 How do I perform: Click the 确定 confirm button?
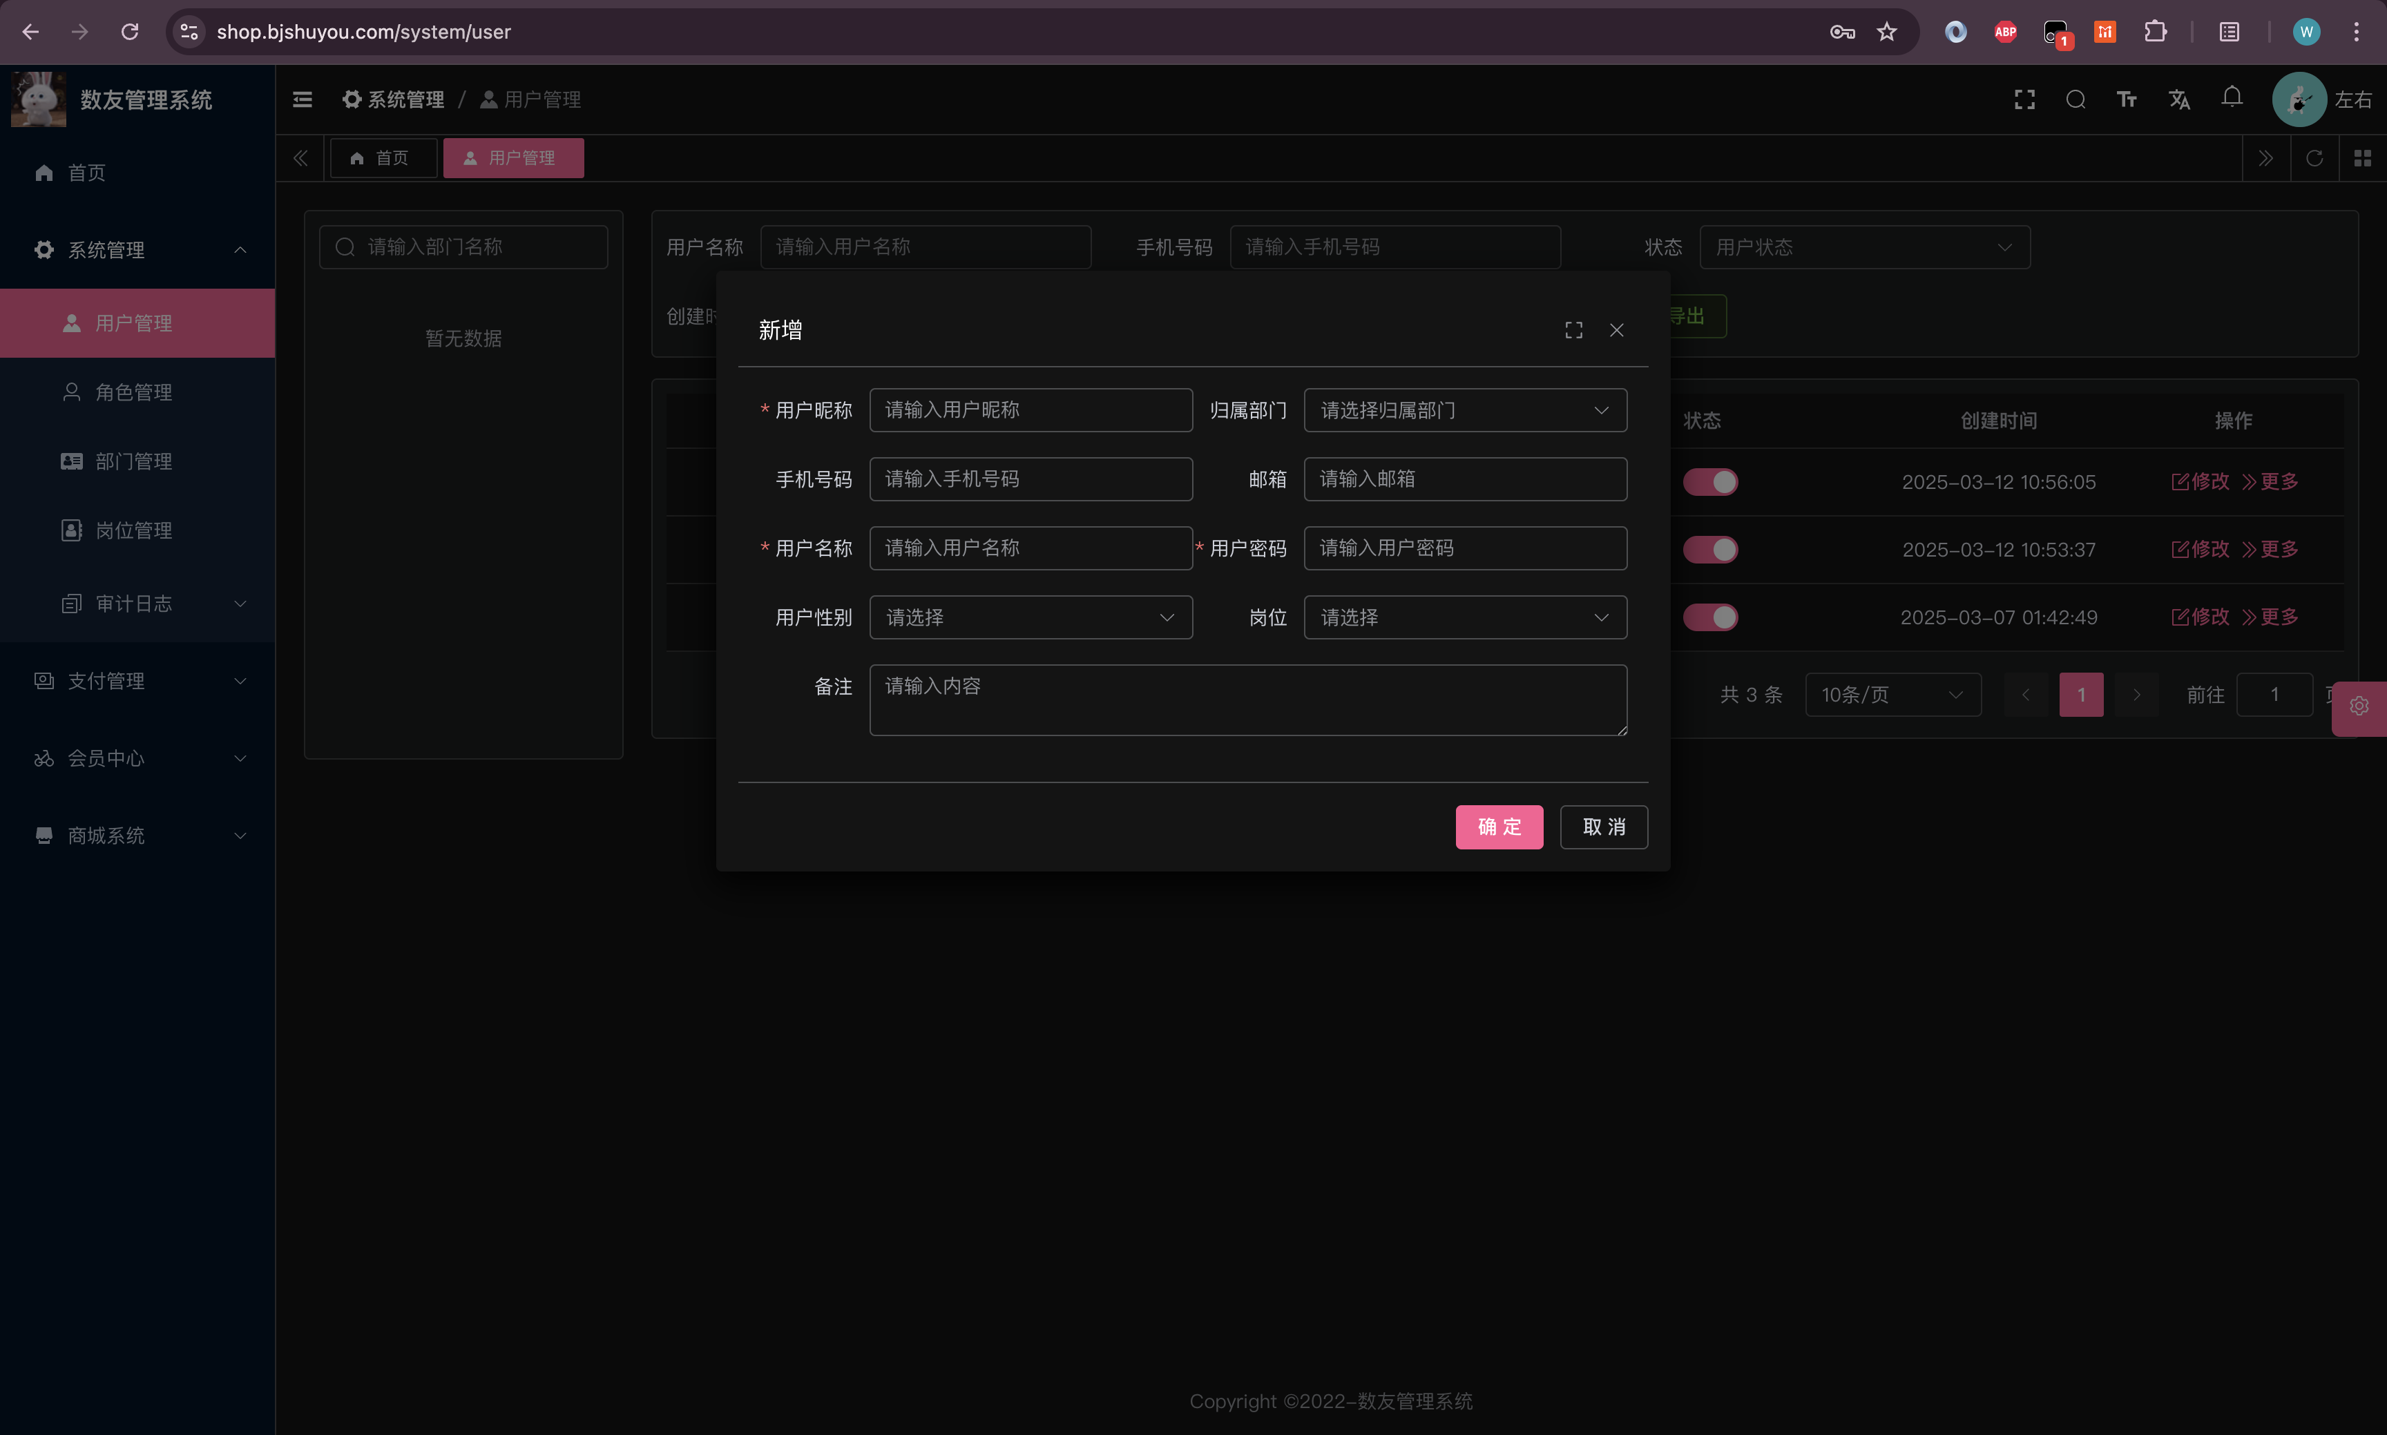(x=1498, y=827)
